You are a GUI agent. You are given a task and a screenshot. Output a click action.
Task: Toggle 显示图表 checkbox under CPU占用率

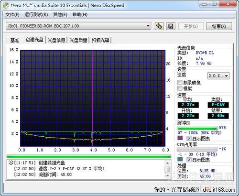tap(189, 160)
